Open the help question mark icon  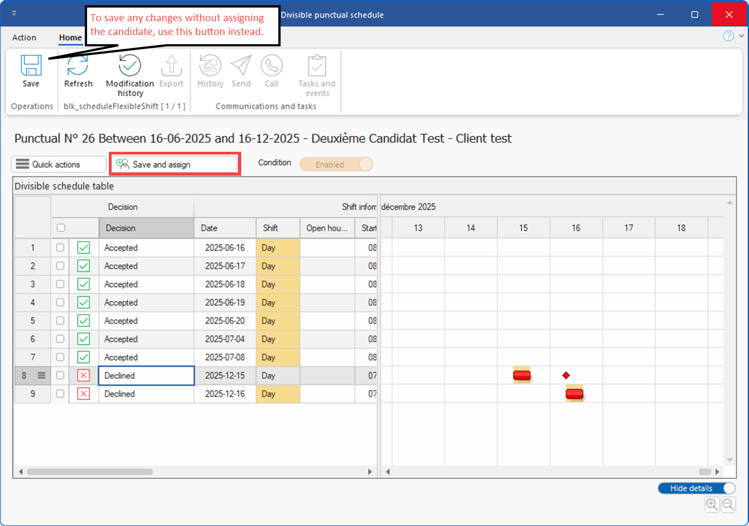click(x=728, y=36)
